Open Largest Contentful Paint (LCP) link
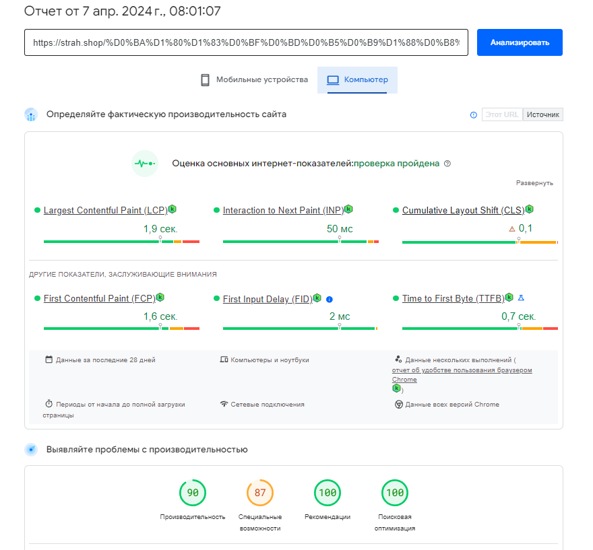This screenshot has width=593, height=550. (105, 211)
